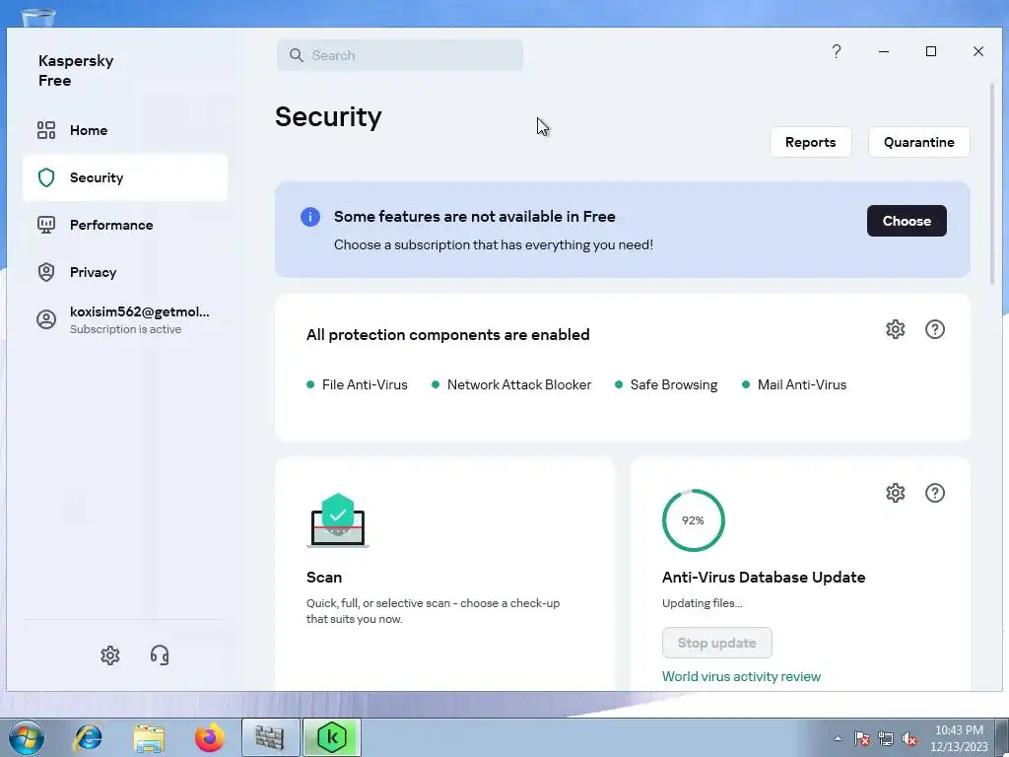Click the vertical scrollbar of Kaspersky window
1009x757 pixels.
[992, 183]
